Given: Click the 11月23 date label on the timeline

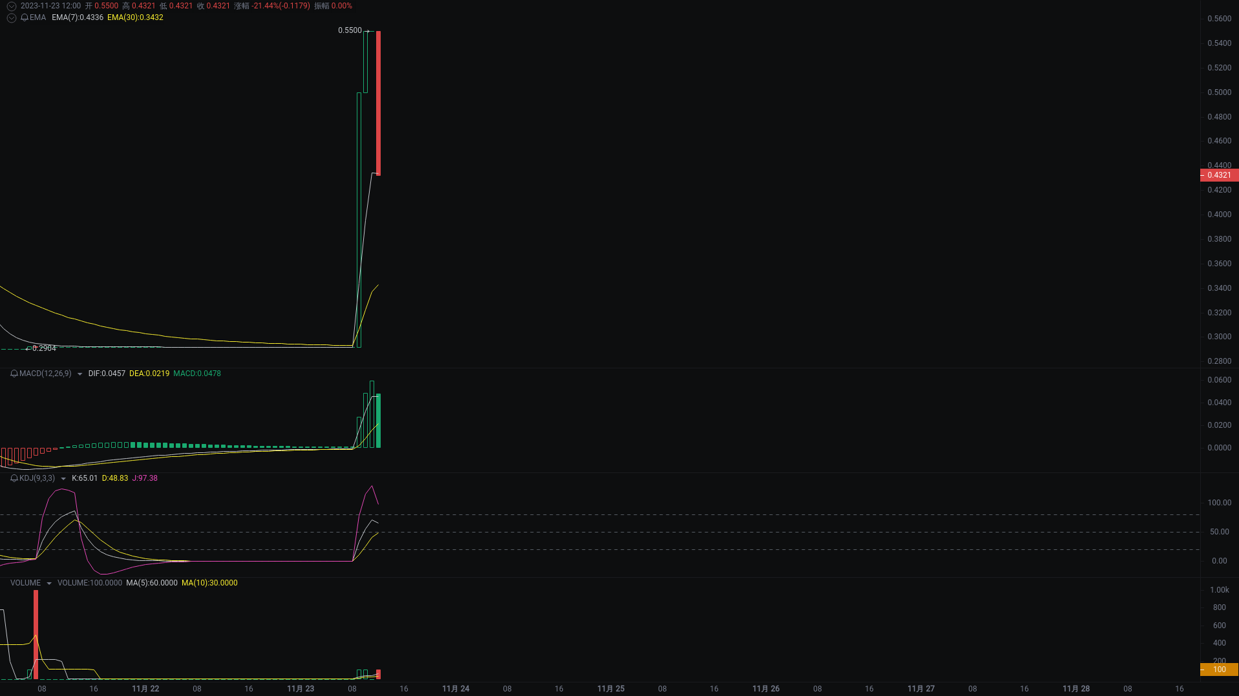Looking at the screenshot, I should point(300,689).
